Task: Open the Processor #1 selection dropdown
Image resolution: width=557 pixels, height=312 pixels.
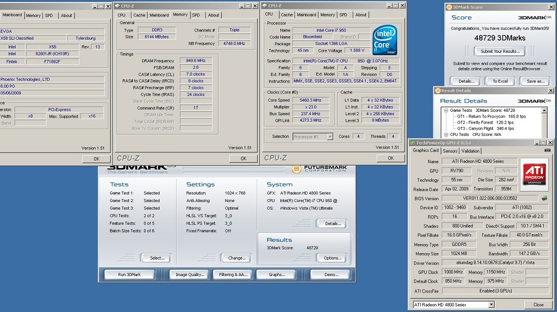Action: tap(330, 137)
